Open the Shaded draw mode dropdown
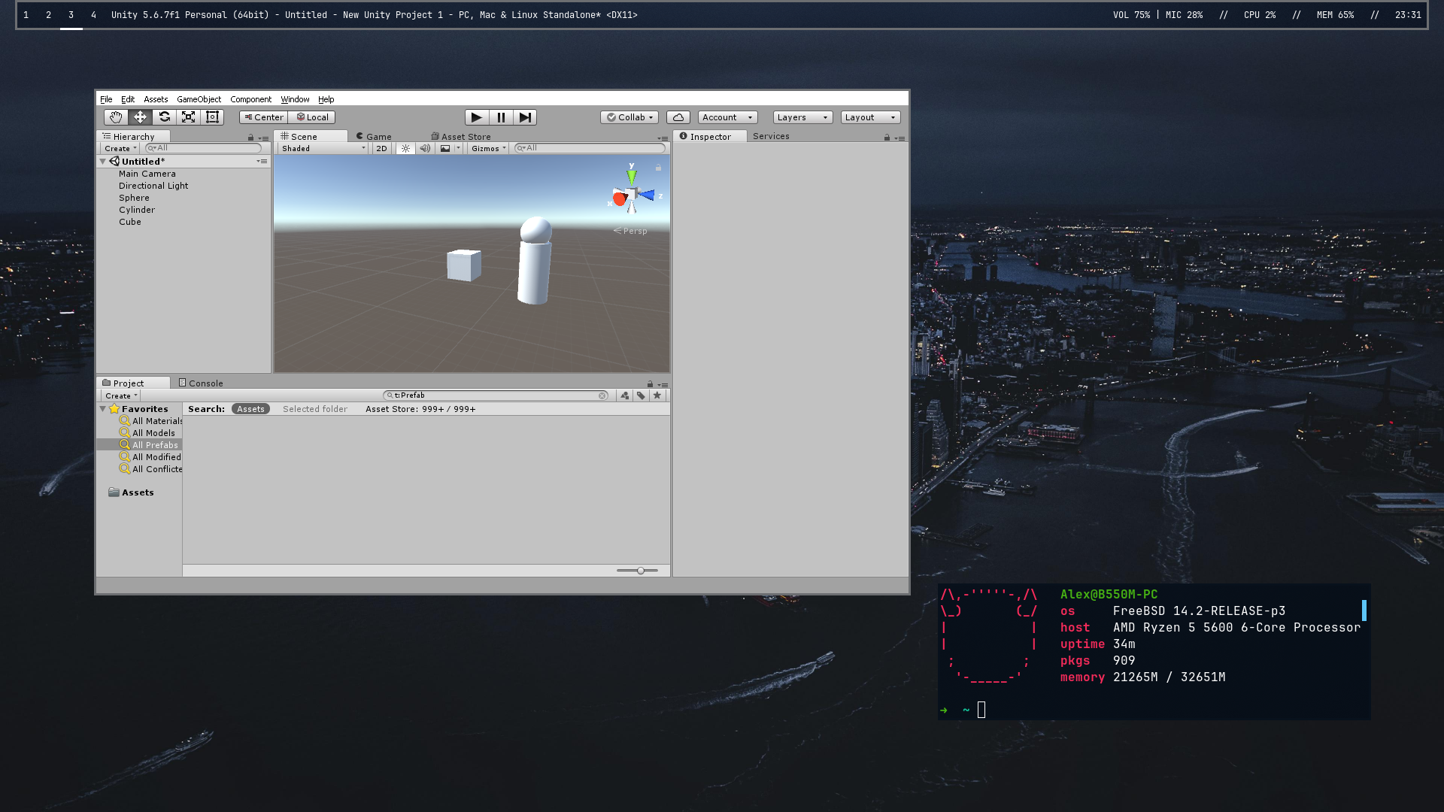The image size is (1444, 812). [323, 149]
